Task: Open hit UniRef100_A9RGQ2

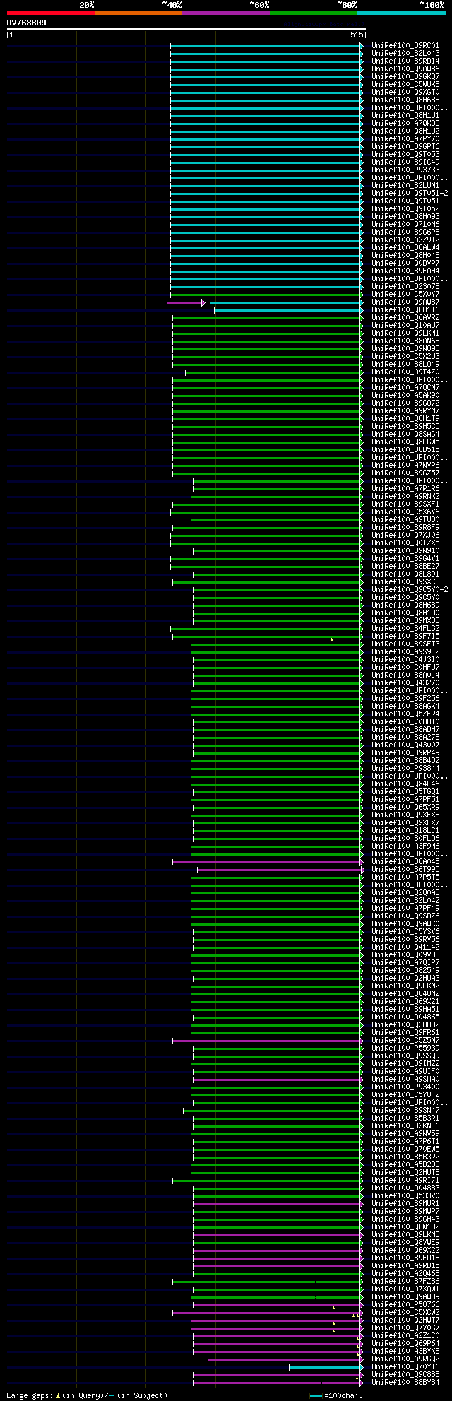Action: pyautogui.click(x=405, y=1359)
